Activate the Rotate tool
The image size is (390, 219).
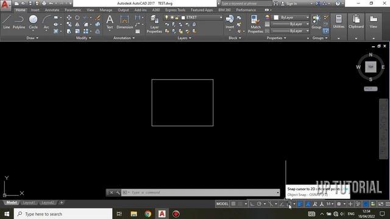77,18
